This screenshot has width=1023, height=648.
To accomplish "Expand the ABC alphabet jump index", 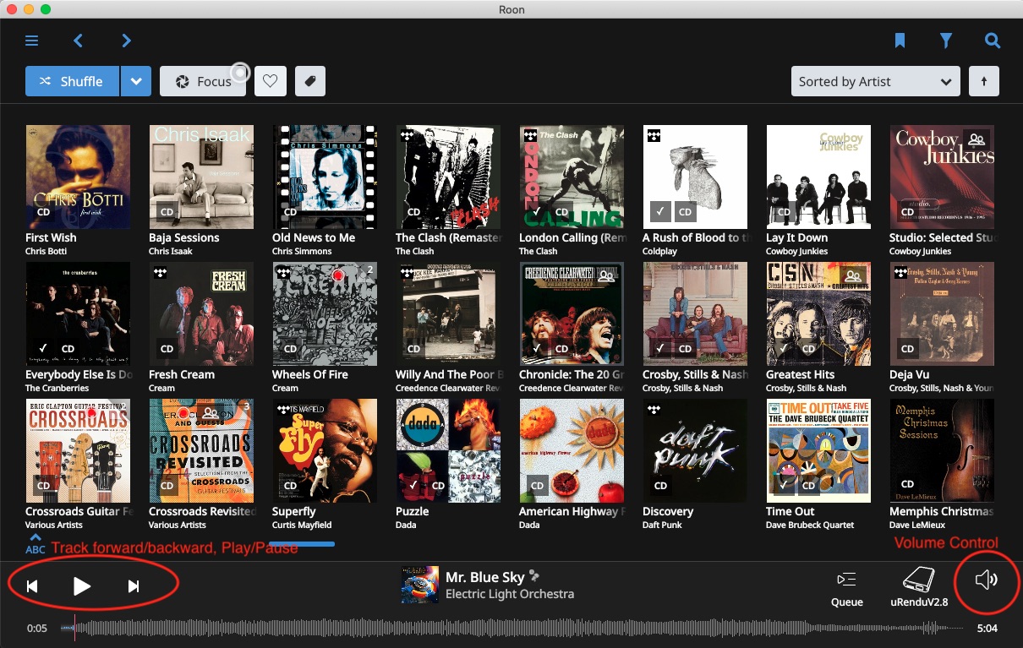I will (35, 543).
